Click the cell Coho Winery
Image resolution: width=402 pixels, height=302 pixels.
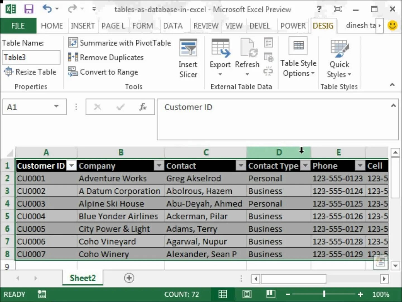(121, 254)
